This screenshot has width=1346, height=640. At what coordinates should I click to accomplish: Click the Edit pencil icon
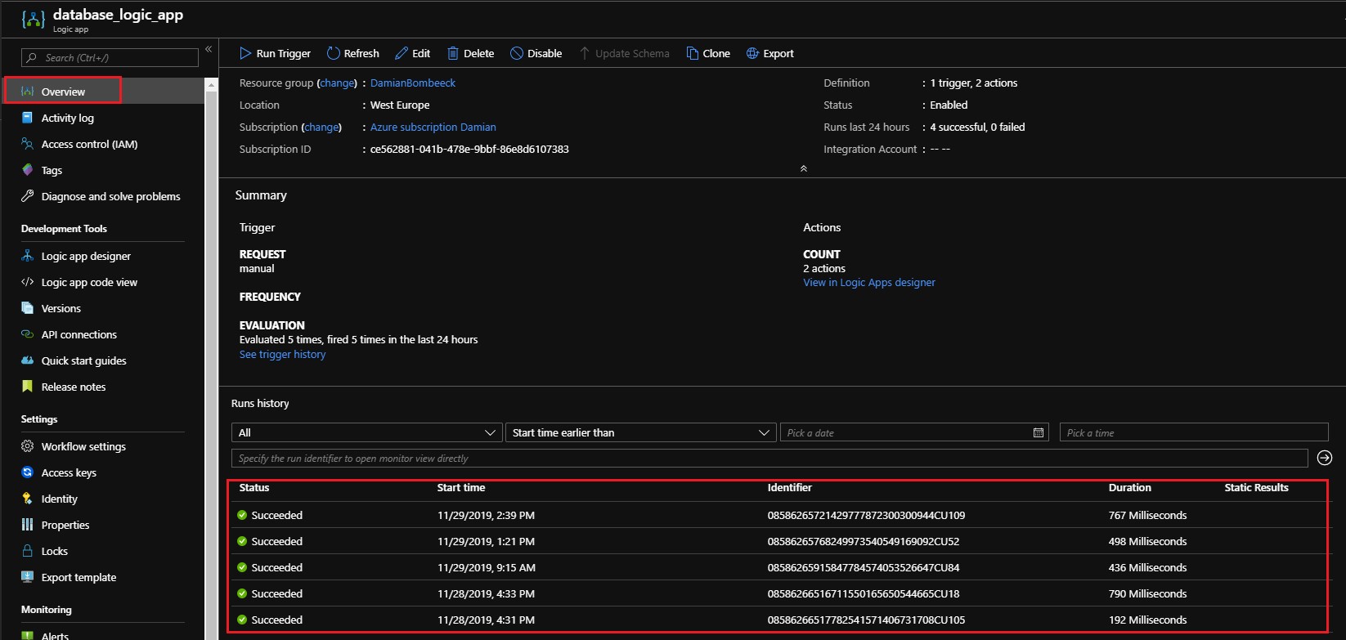tap(402, 53)
